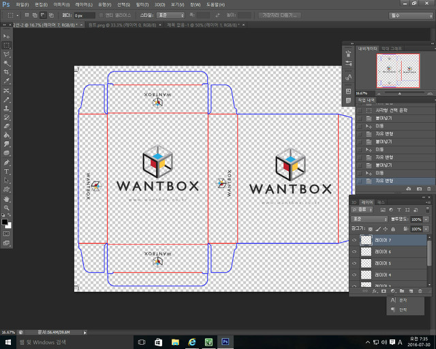Select the Move tool
The image size is (436, 349).
(x=6, y=36)
